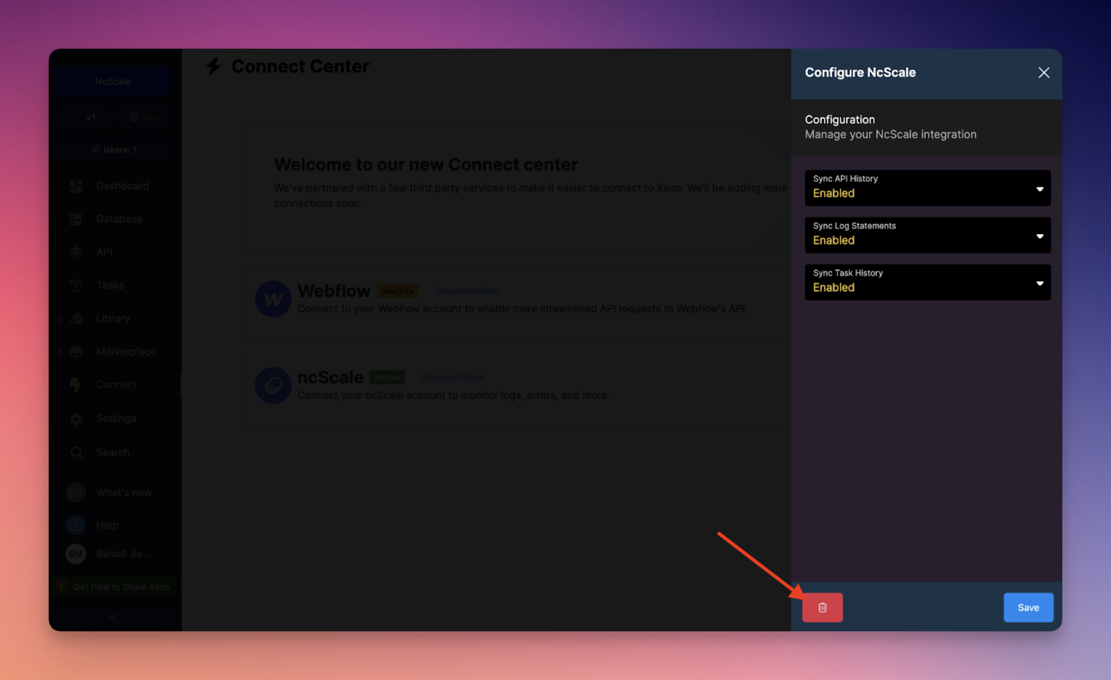
Task: Click the BM user avatar
Action: pos(76,553)
